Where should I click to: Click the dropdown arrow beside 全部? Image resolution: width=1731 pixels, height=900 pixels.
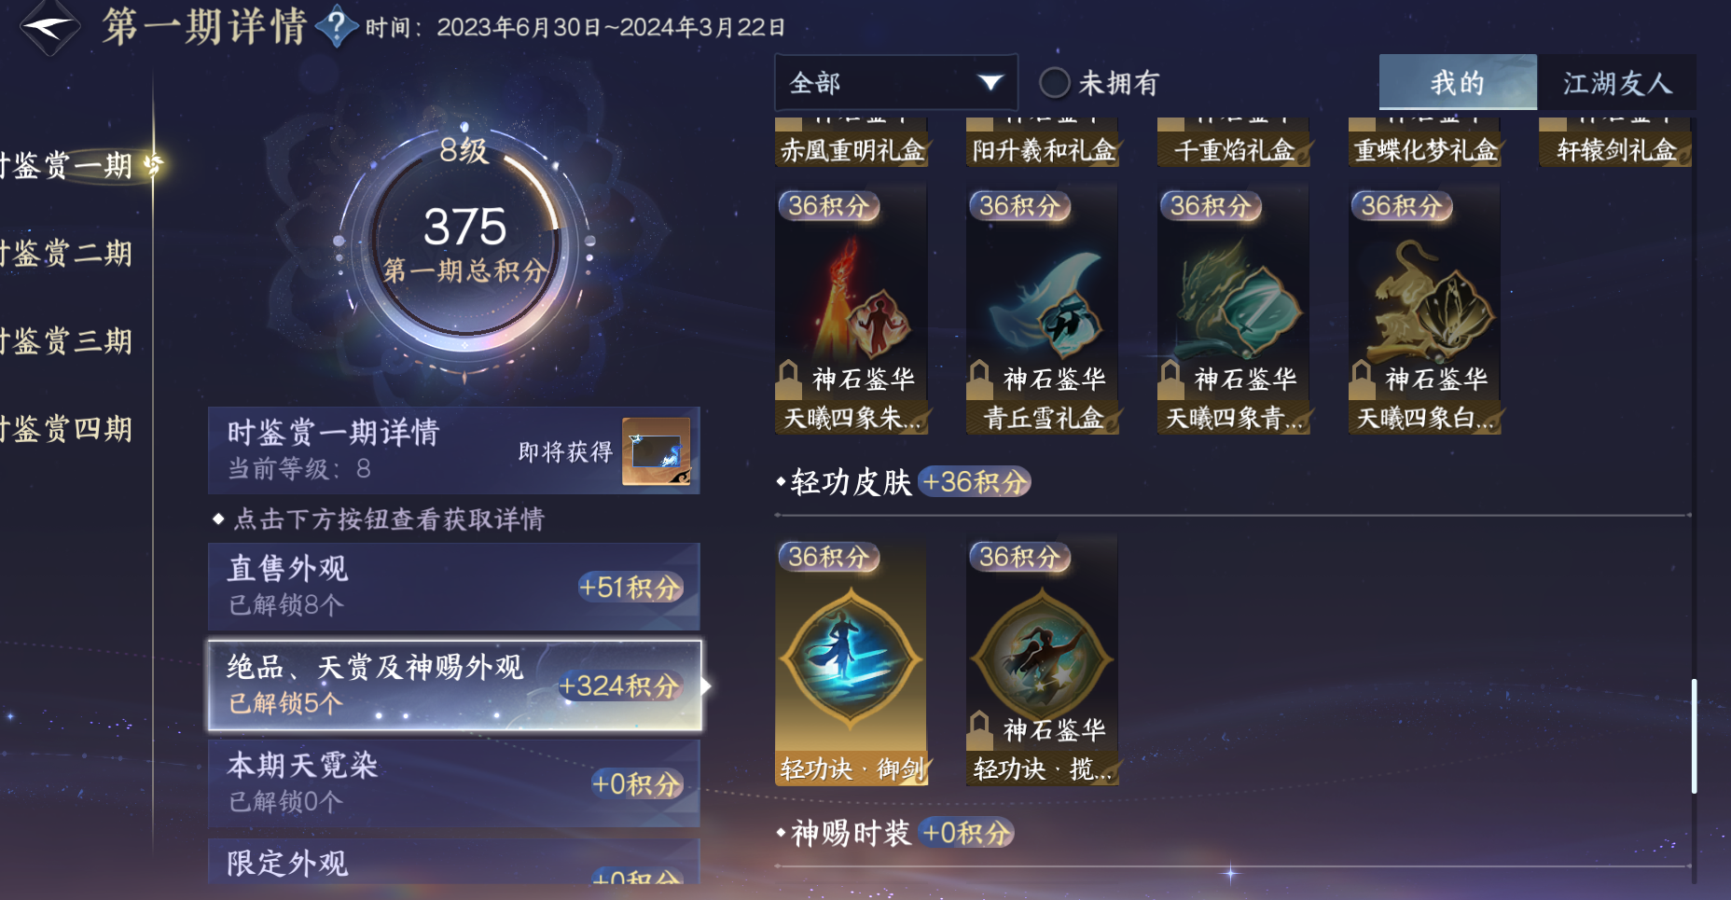point(990,83)
